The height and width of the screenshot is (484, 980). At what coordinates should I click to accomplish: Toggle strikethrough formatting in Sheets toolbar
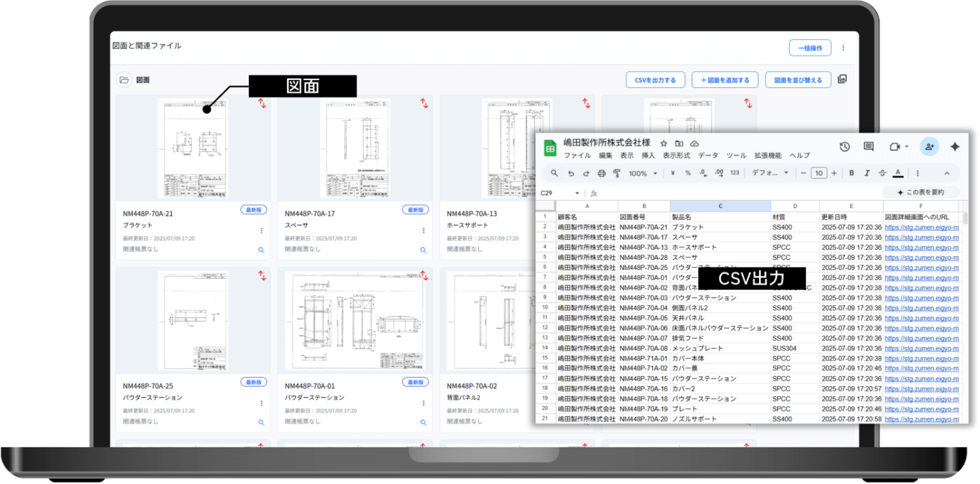(x=883, y=173)
